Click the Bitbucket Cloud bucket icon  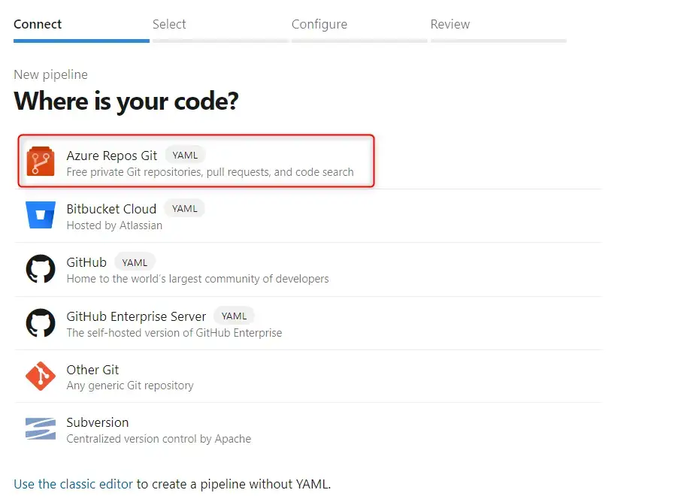(41, 215)
